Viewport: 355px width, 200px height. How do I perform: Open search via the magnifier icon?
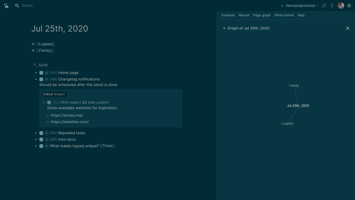click(17, 5)
